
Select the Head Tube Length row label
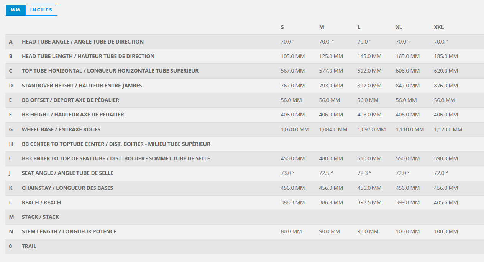tap(88, 56)
